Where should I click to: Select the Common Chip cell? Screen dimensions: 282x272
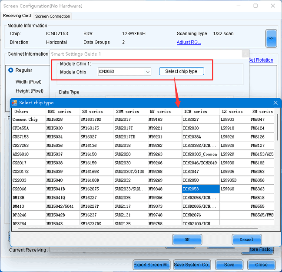pyautogui.click(x=29, y=119)
